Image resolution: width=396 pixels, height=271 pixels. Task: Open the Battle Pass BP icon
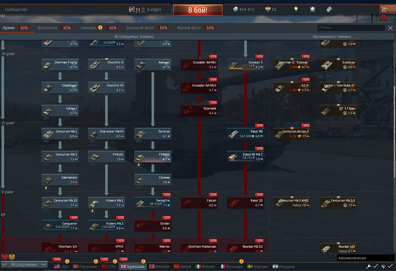pos(329,9)
